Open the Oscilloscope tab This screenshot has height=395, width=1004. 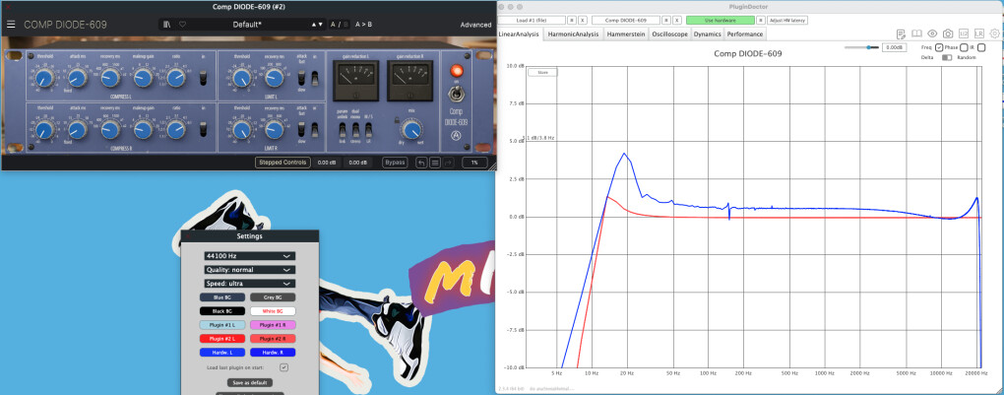669,34
